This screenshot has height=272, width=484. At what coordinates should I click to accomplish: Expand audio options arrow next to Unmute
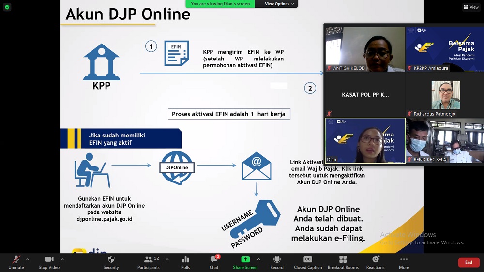(27, 259)
